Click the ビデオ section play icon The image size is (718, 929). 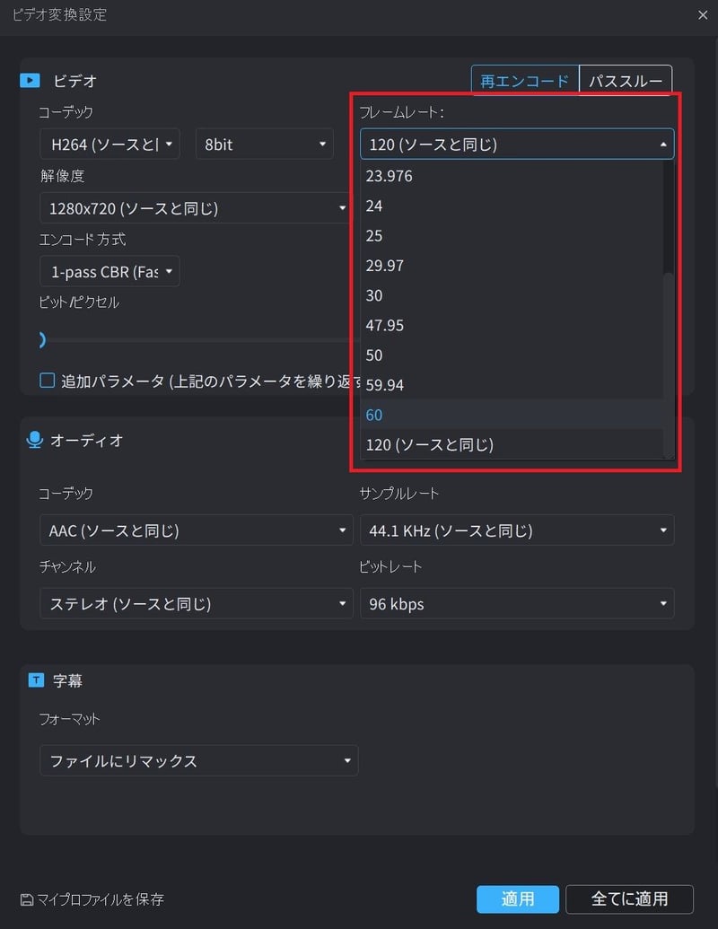tap(30, 81)
